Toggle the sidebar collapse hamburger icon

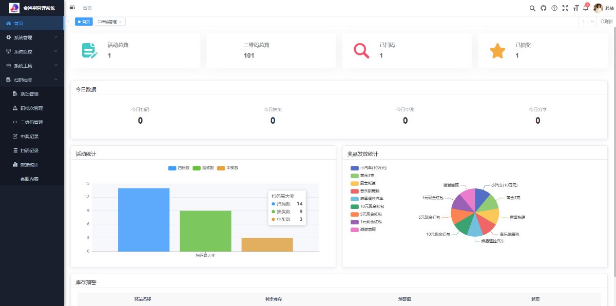(x=72, y=8)
